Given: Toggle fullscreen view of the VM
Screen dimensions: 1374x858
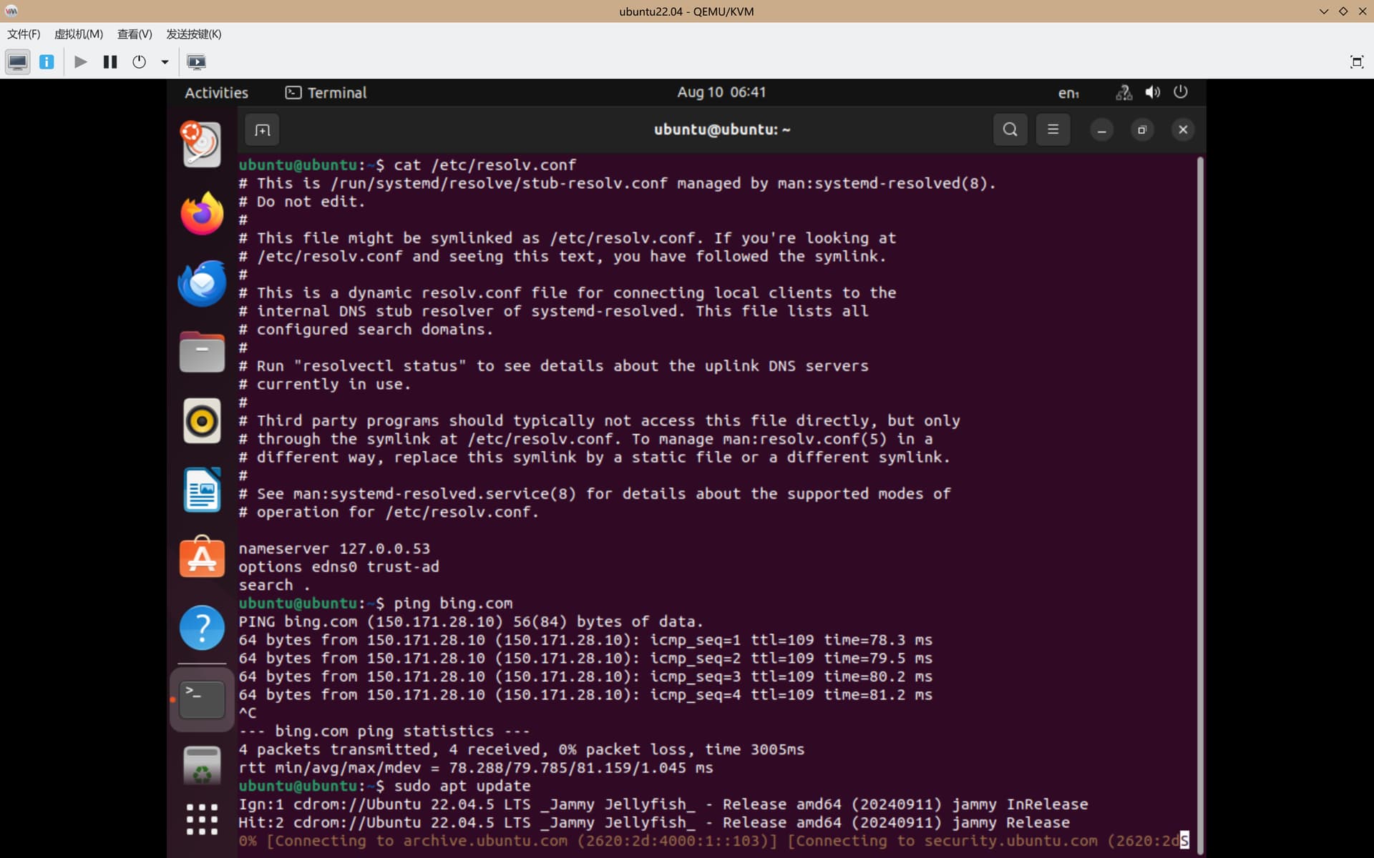Looking at the screenshot, I should [1356, 62].
